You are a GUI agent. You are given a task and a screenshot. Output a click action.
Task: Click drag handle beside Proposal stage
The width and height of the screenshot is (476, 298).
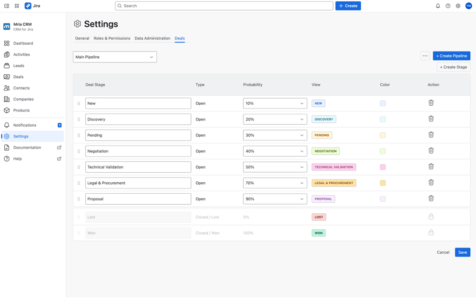[x=79, y=199]
